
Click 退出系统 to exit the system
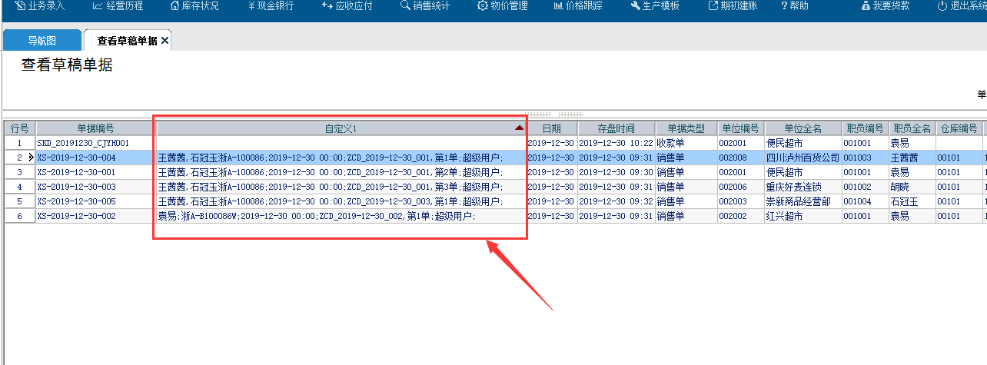[962, 6]
